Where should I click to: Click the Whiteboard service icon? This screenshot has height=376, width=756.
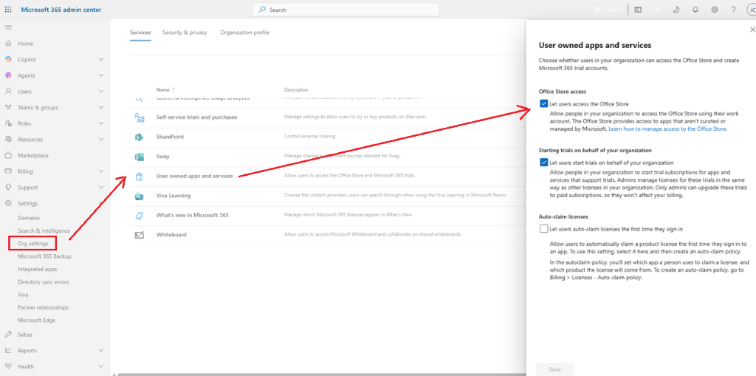[139, 235]
